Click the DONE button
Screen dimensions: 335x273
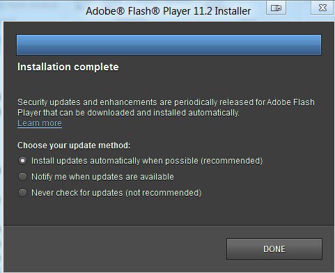tap(274, 249)
